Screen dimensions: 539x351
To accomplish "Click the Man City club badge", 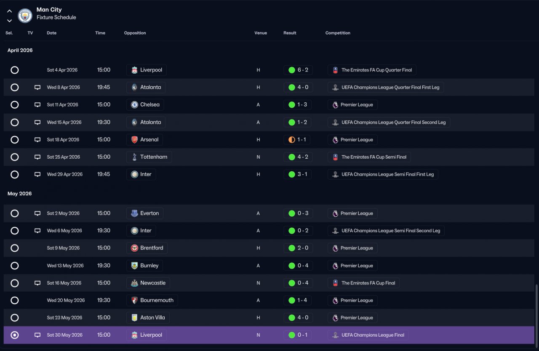I will click(25, 16).
